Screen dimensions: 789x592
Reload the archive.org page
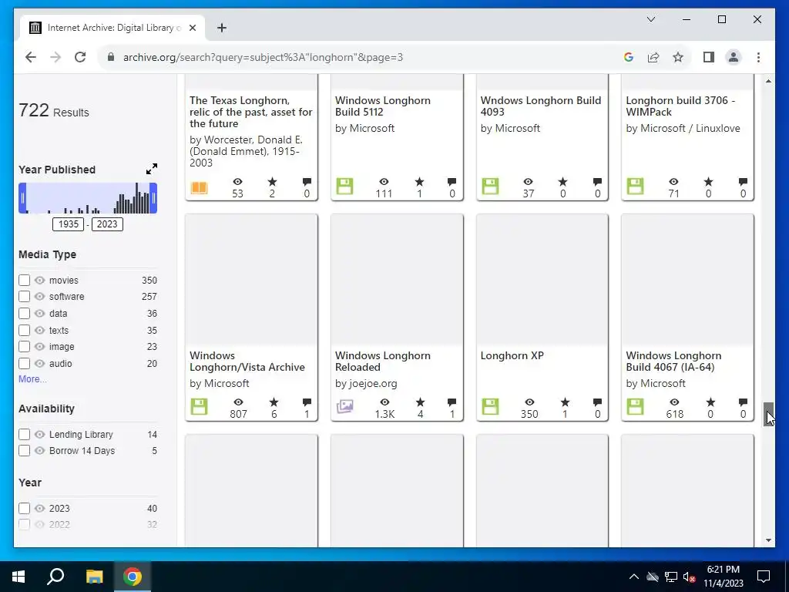pyautogui.click(x=80, y=57)
